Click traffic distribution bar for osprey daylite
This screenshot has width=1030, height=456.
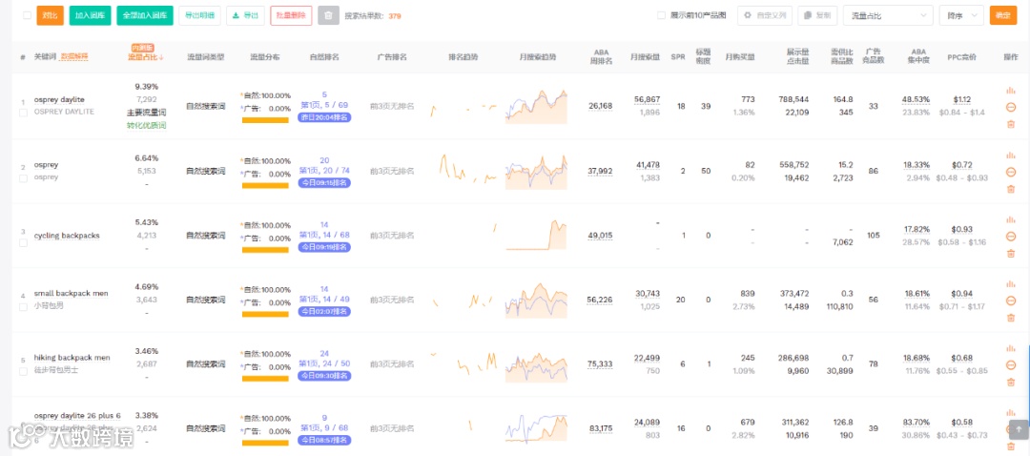[x=265, y=120]
